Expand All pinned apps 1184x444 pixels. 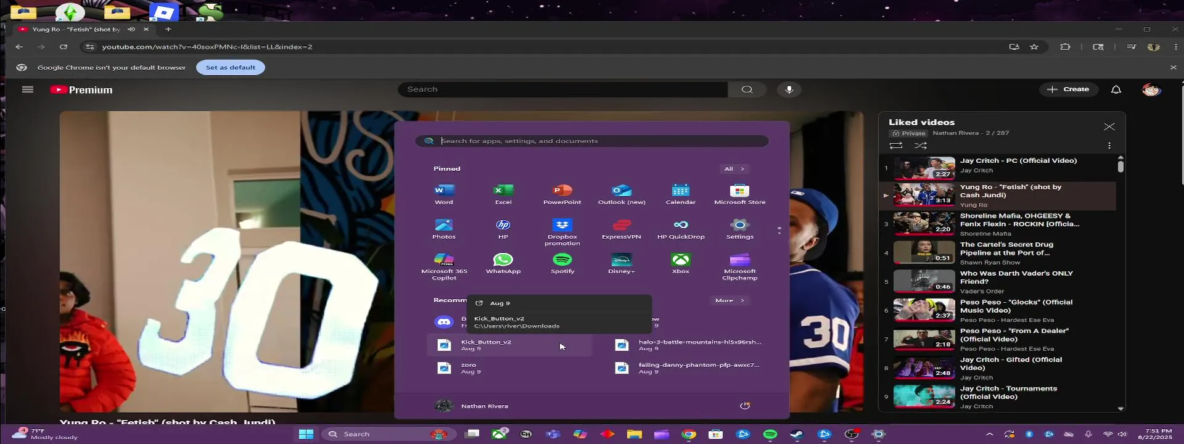tap(734, 168)
